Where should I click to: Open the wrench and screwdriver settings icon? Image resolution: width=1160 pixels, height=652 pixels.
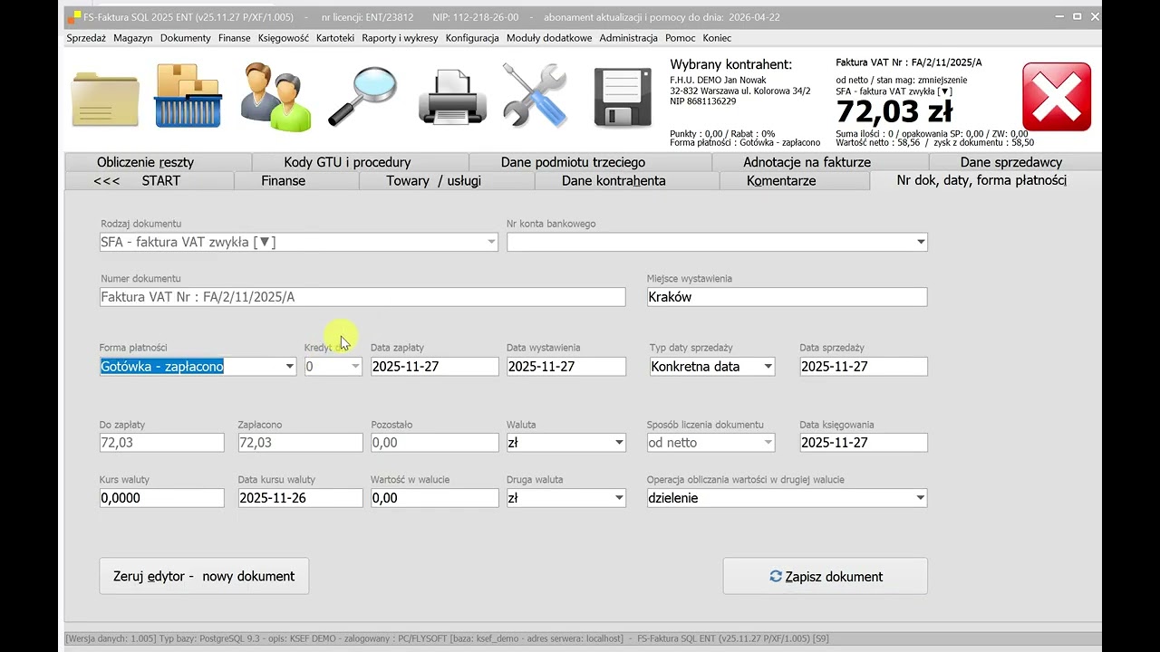[535, 95]
